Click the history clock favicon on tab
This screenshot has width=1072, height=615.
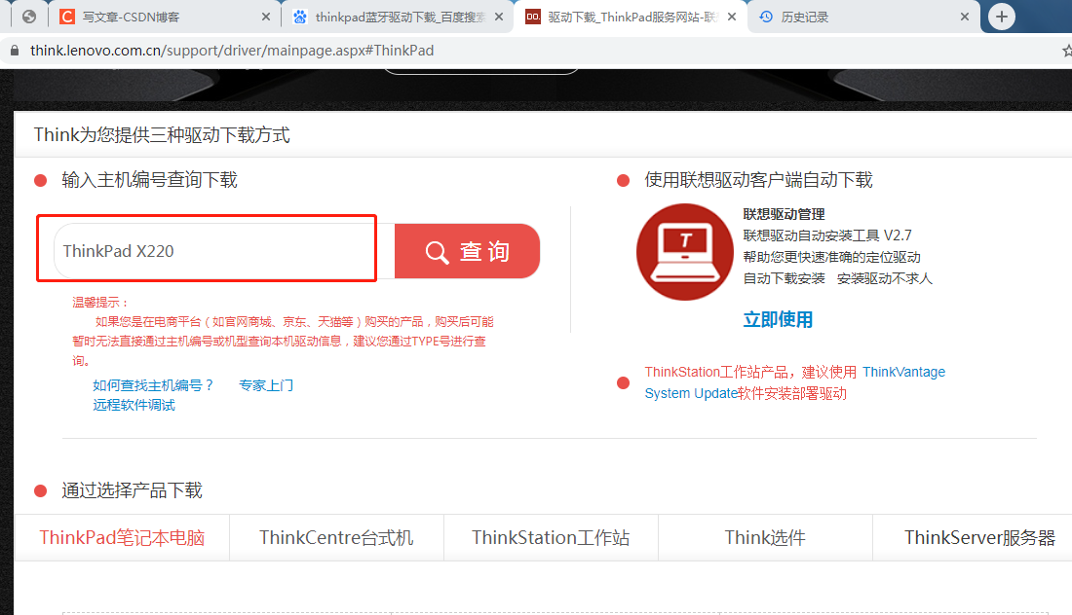(766, 18)
